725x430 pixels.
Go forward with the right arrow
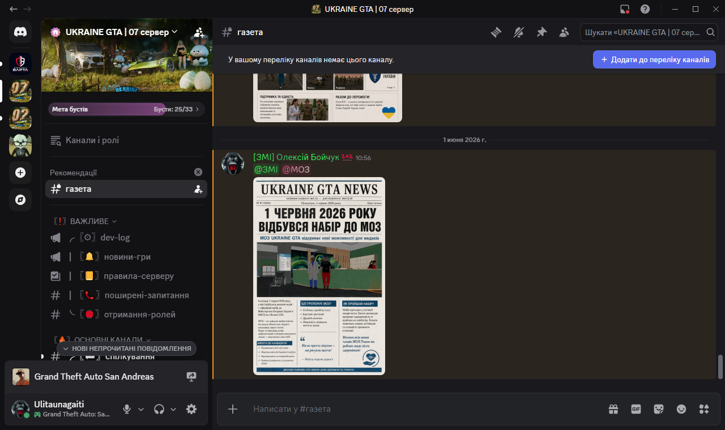coord(27,9)
